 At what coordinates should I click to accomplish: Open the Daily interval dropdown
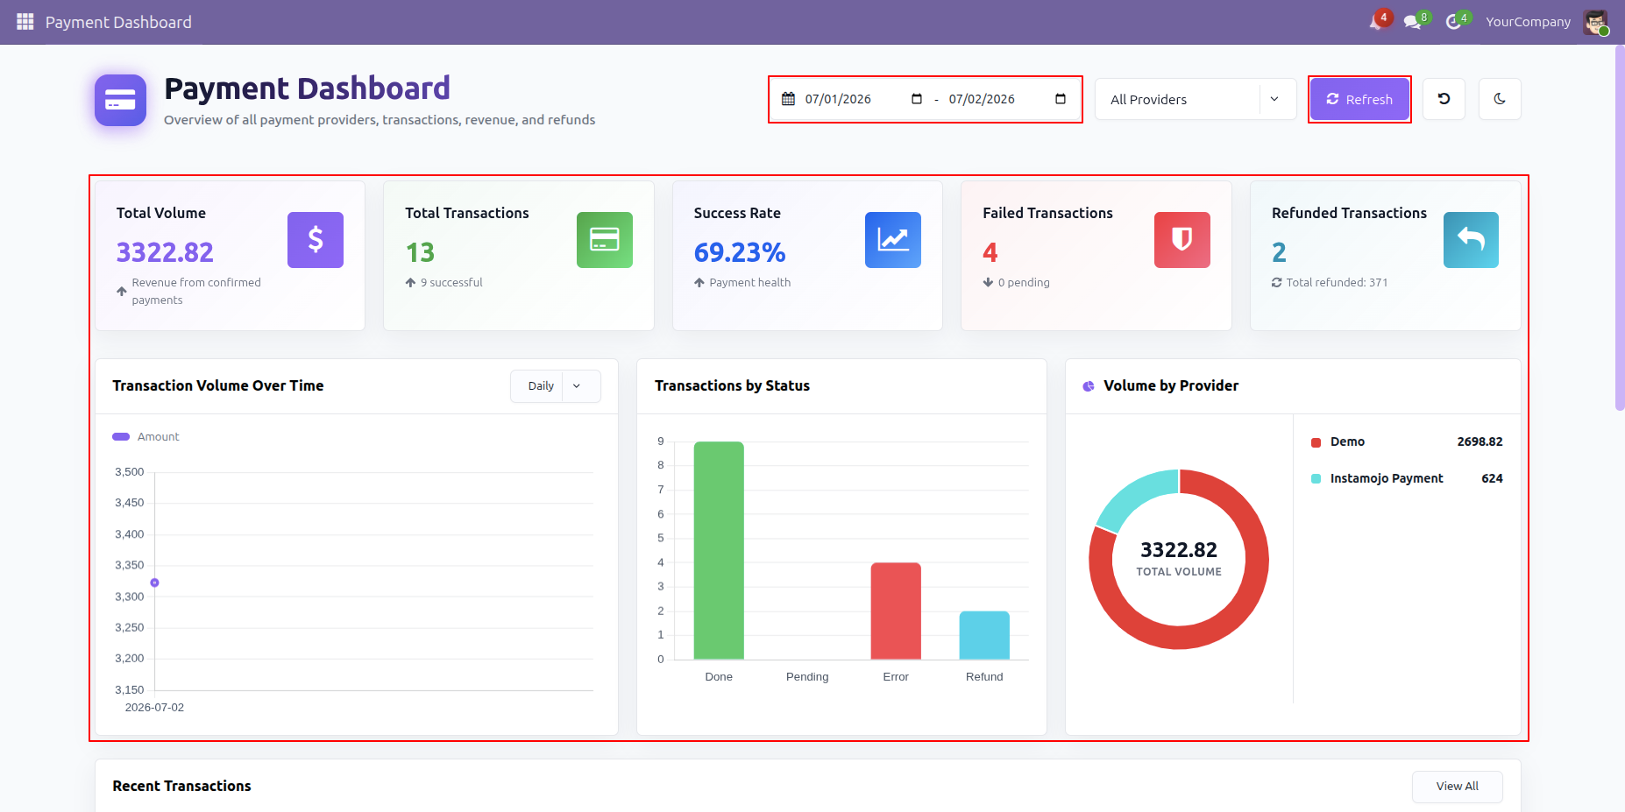coord(556,386)
